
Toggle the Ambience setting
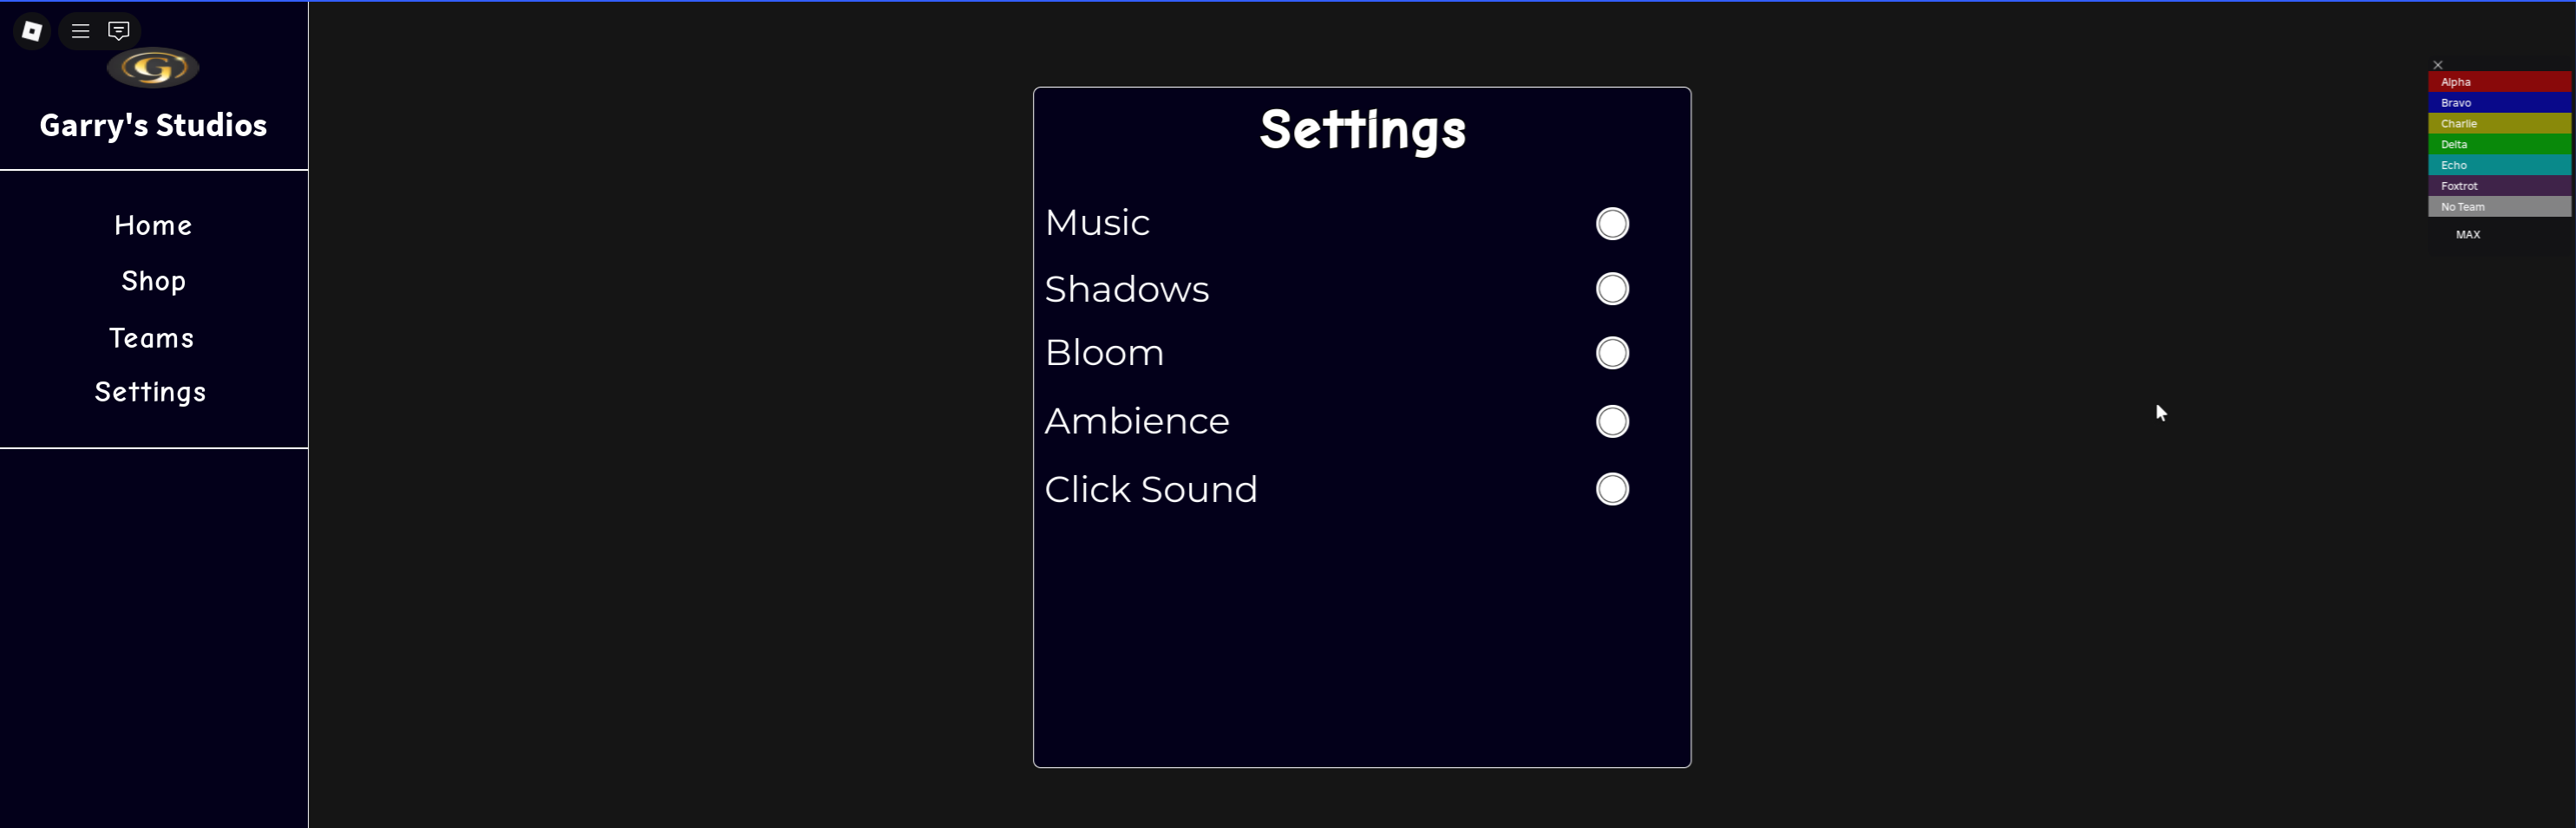click(x=1611, y=422)
